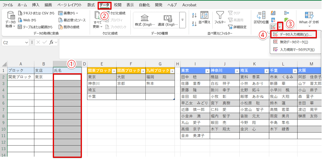The image size is (324, 159).
Task: Switch to the 表示 tab
Action: click(x=130, y=5)
